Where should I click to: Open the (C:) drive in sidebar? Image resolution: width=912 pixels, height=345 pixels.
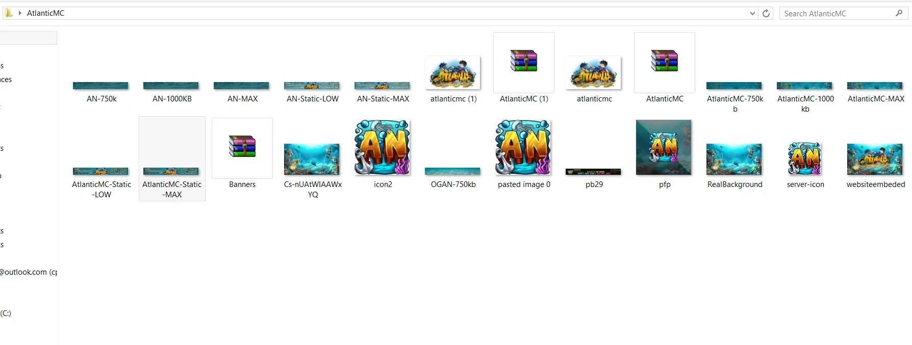click(x=6, y=313)
